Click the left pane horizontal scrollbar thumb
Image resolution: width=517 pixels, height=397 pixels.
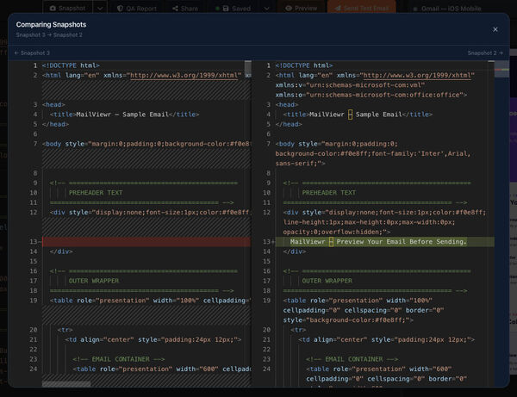[66, 384]
